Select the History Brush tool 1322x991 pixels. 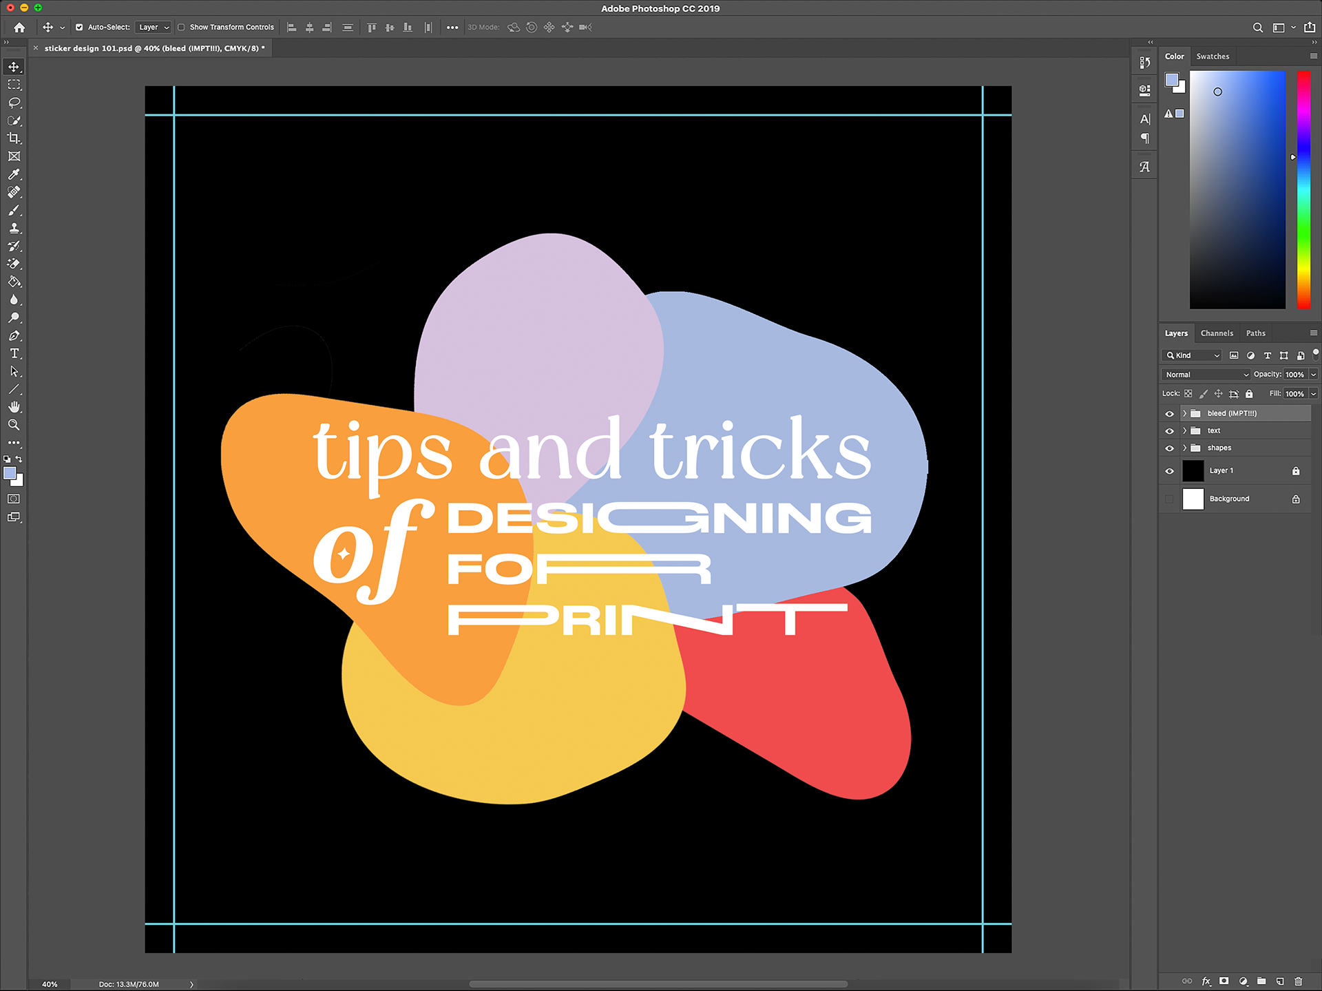click(x=14, y=246)
